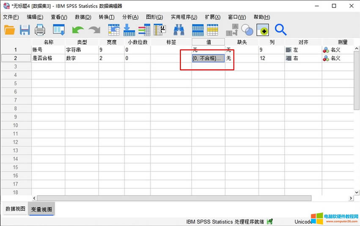Image resolution: width=360 pixels, height=226 pixels.
Task: Click the yellow-rowed grid select cases icon
Action: [x=213, y=30]
